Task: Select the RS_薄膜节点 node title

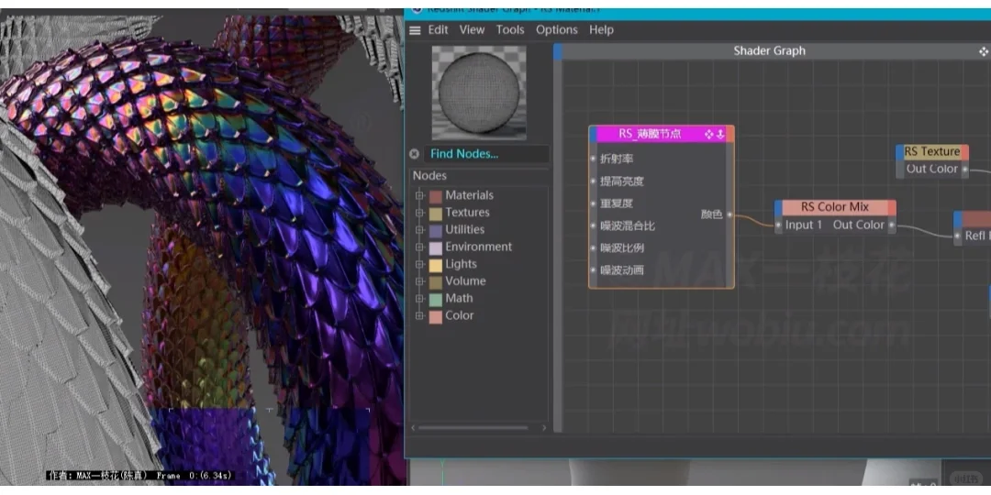Action: tap(650, 134)
